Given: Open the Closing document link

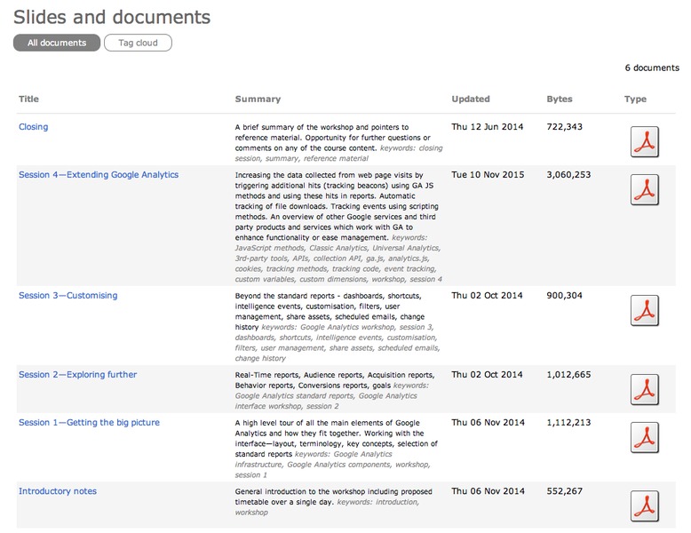Looking at the screenshot, I should coord(34,127).
